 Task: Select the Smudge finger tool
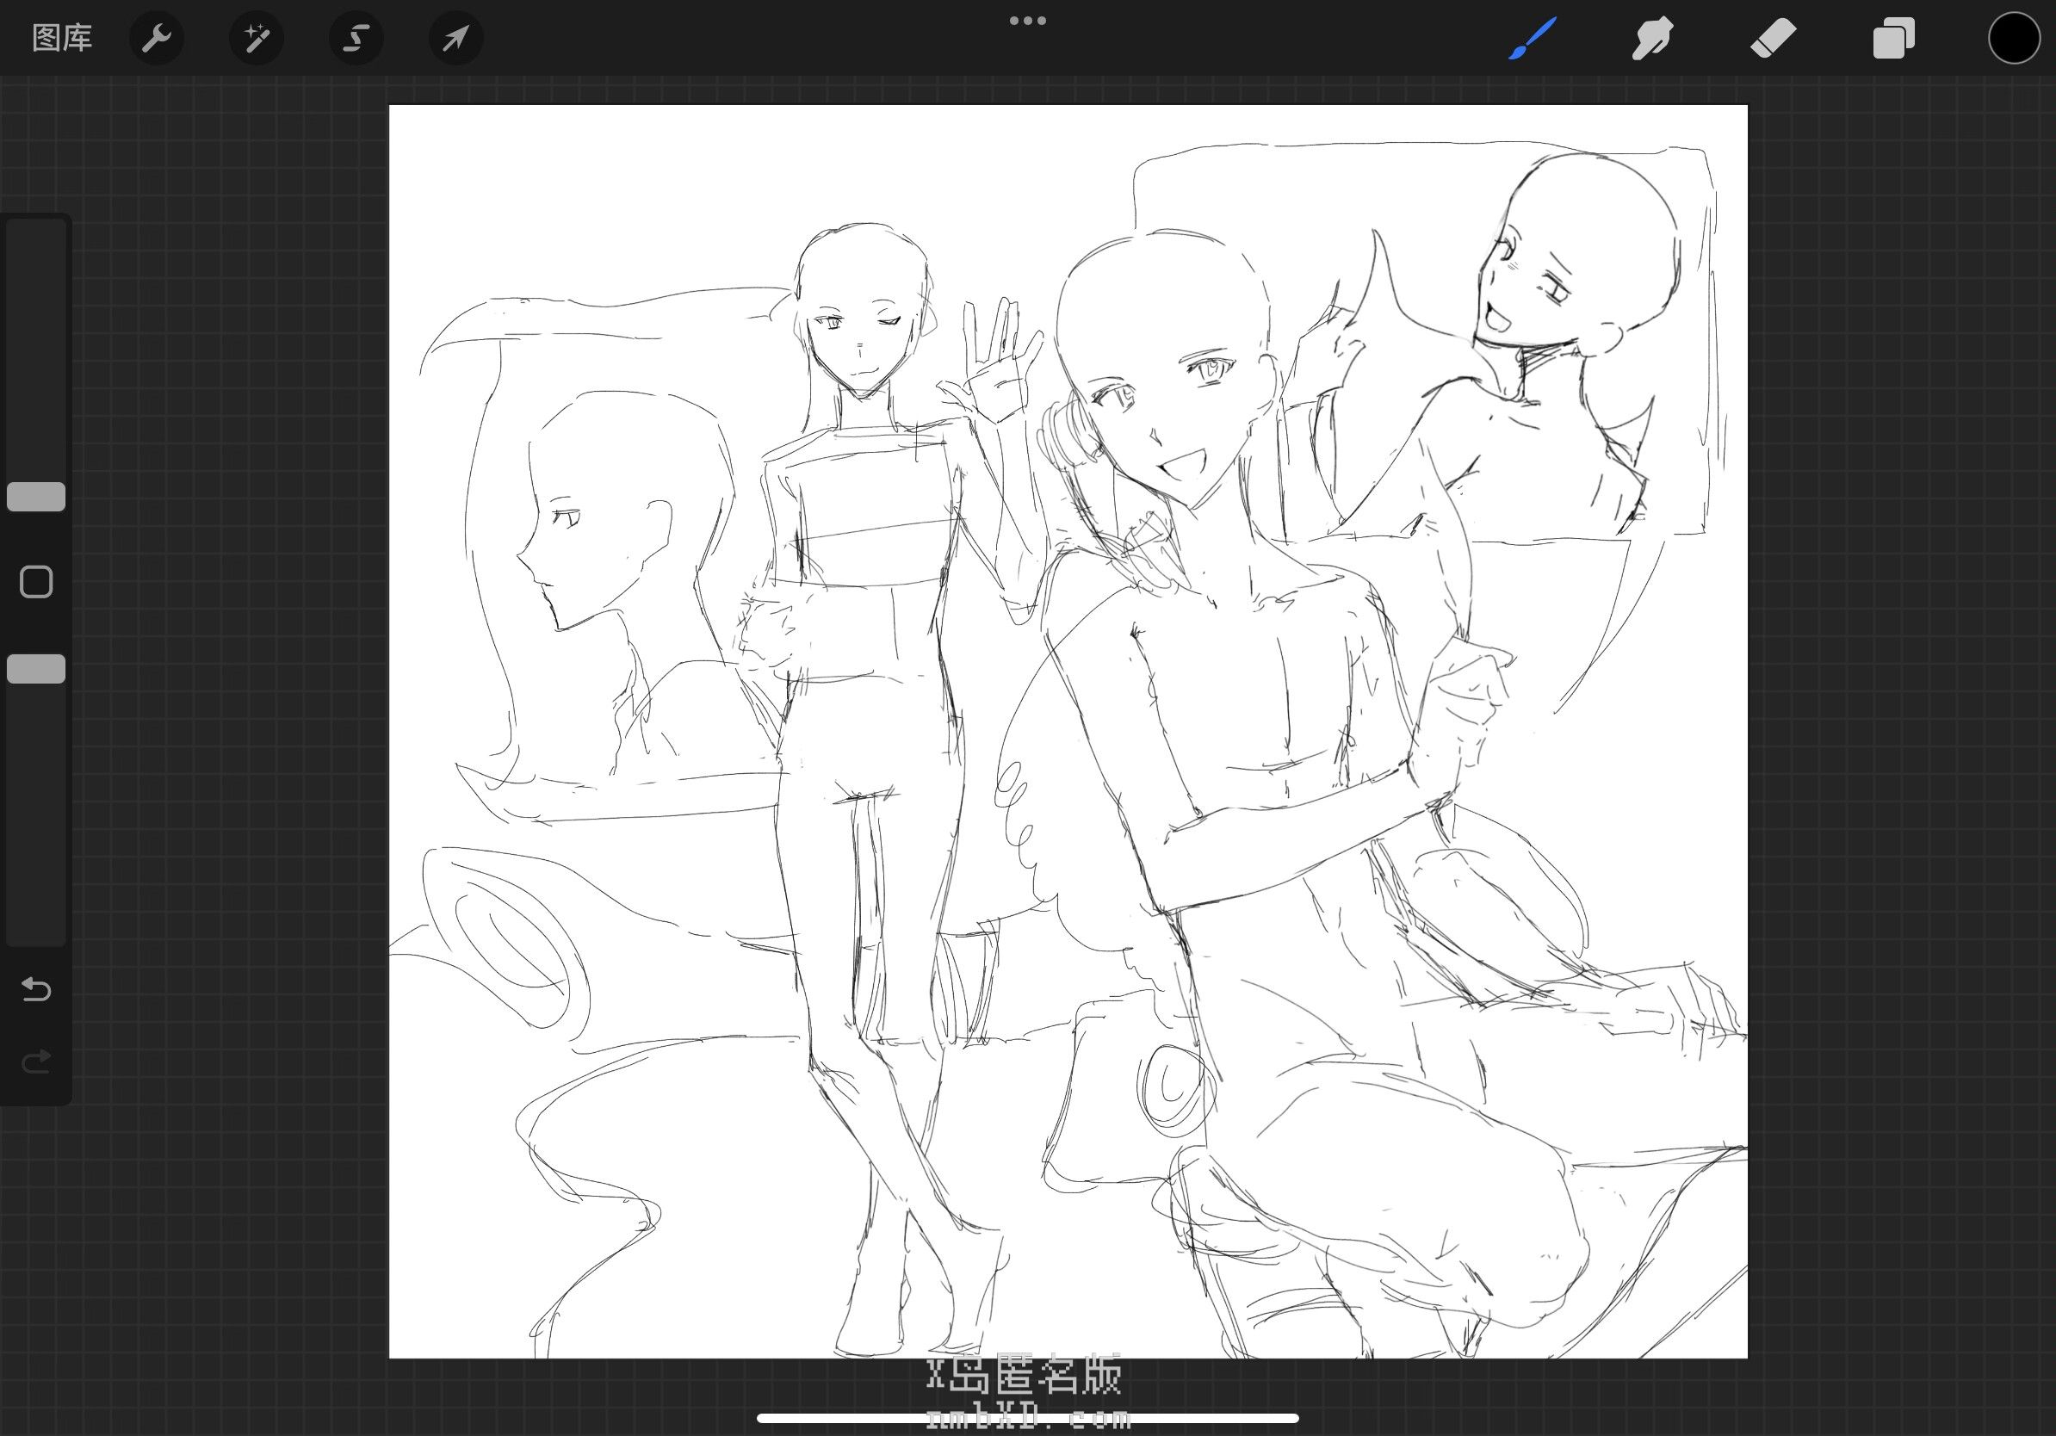click(1652, 39)
